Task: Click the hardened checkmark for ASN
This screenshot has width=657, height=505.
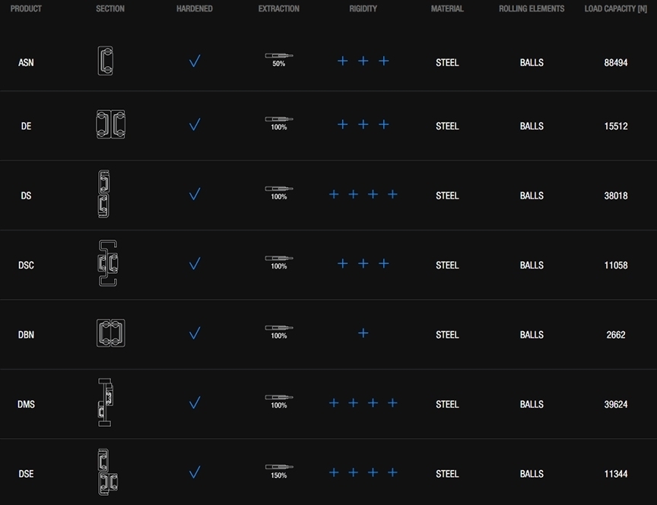Action: [195, 62]
